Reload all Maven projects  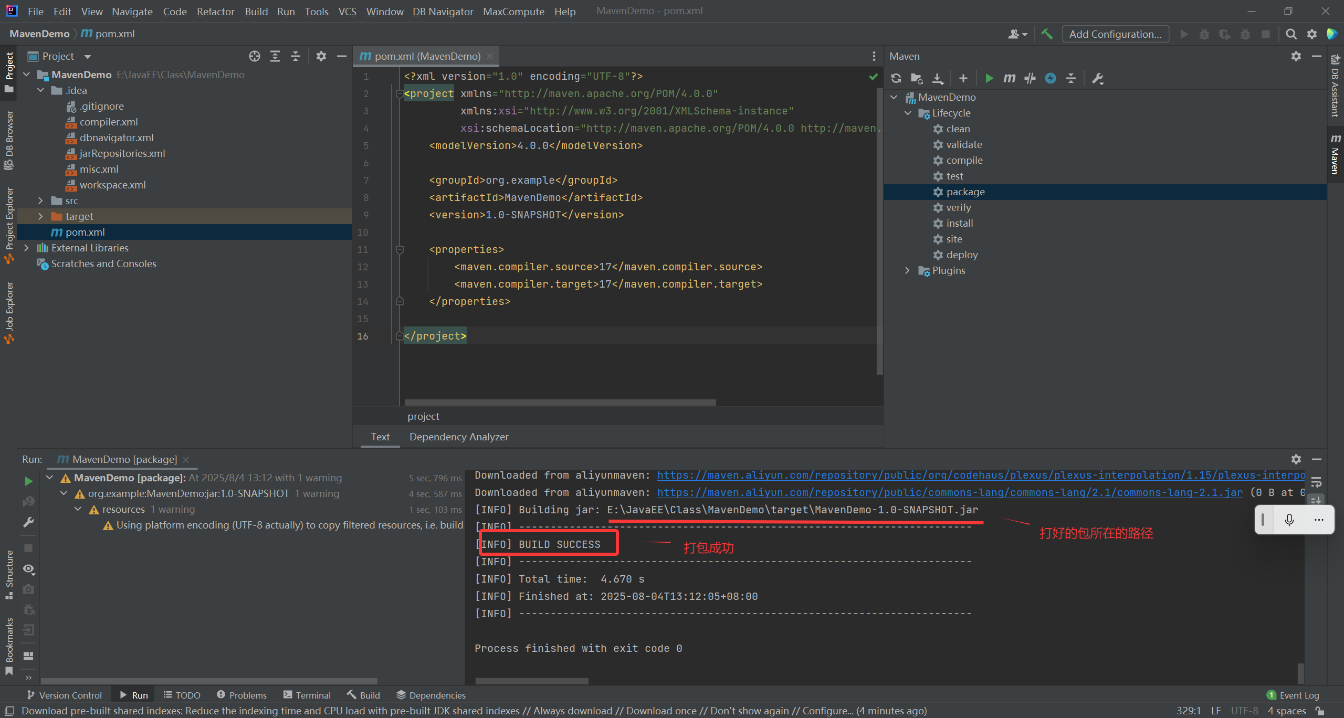tap(896, 78)
